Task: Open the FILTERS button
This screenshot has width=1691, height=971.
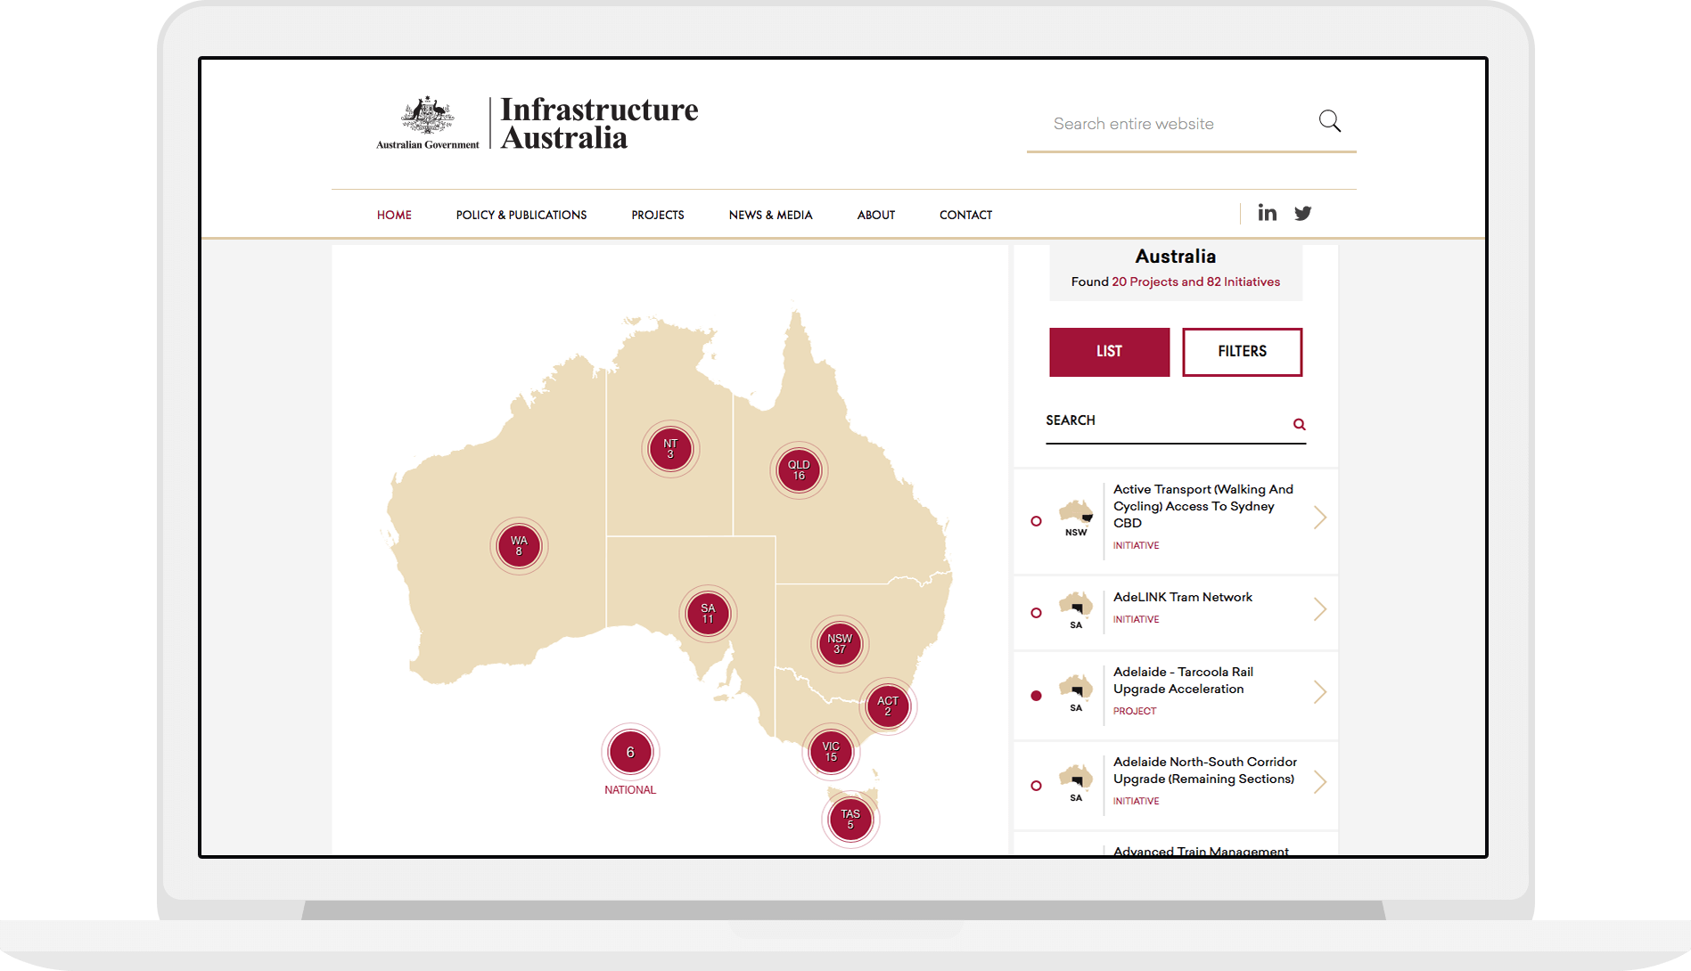Action: coord(1242,352)
